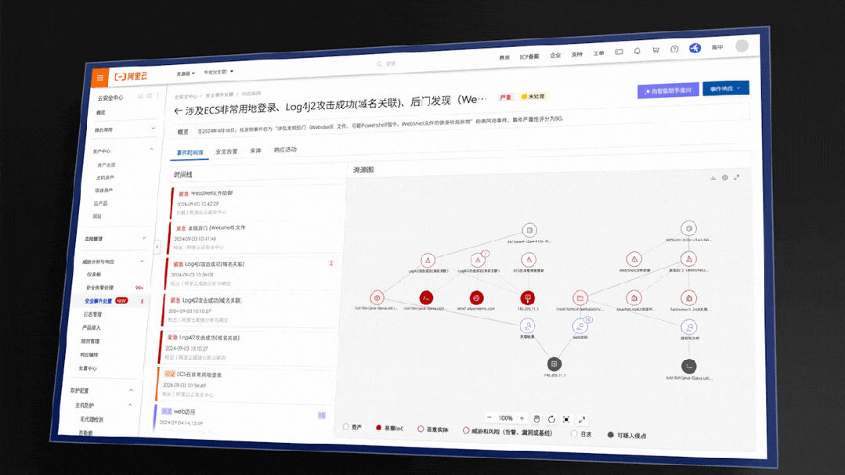
Task: Select the dark 140.205.11.1 graph node
Action: pyautogui.click(x=554, y=364)
